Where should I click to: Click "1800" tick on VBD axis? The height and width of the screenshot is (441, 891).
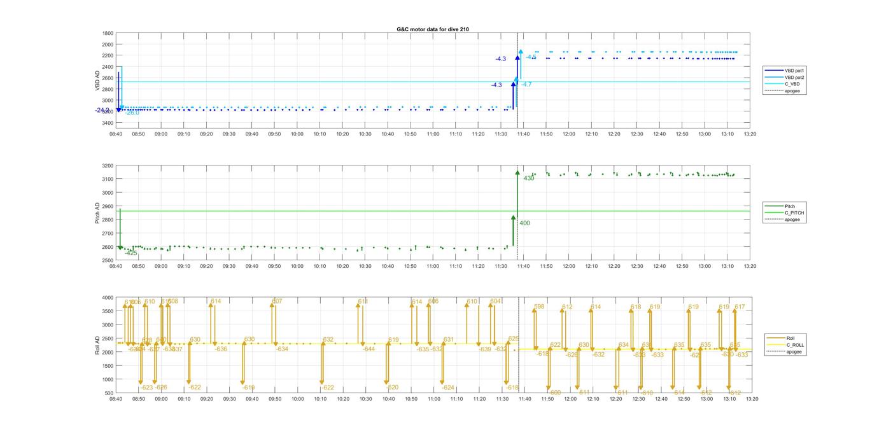coord(108,33)
